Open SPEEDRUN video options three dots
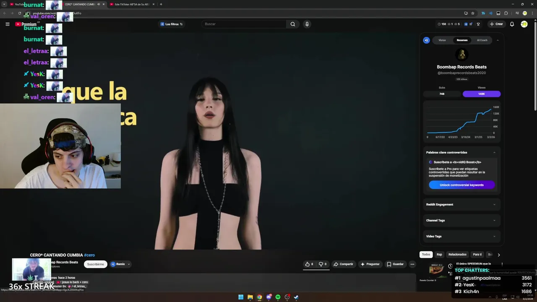Viewport: 537px width, 302px height. 502,264
